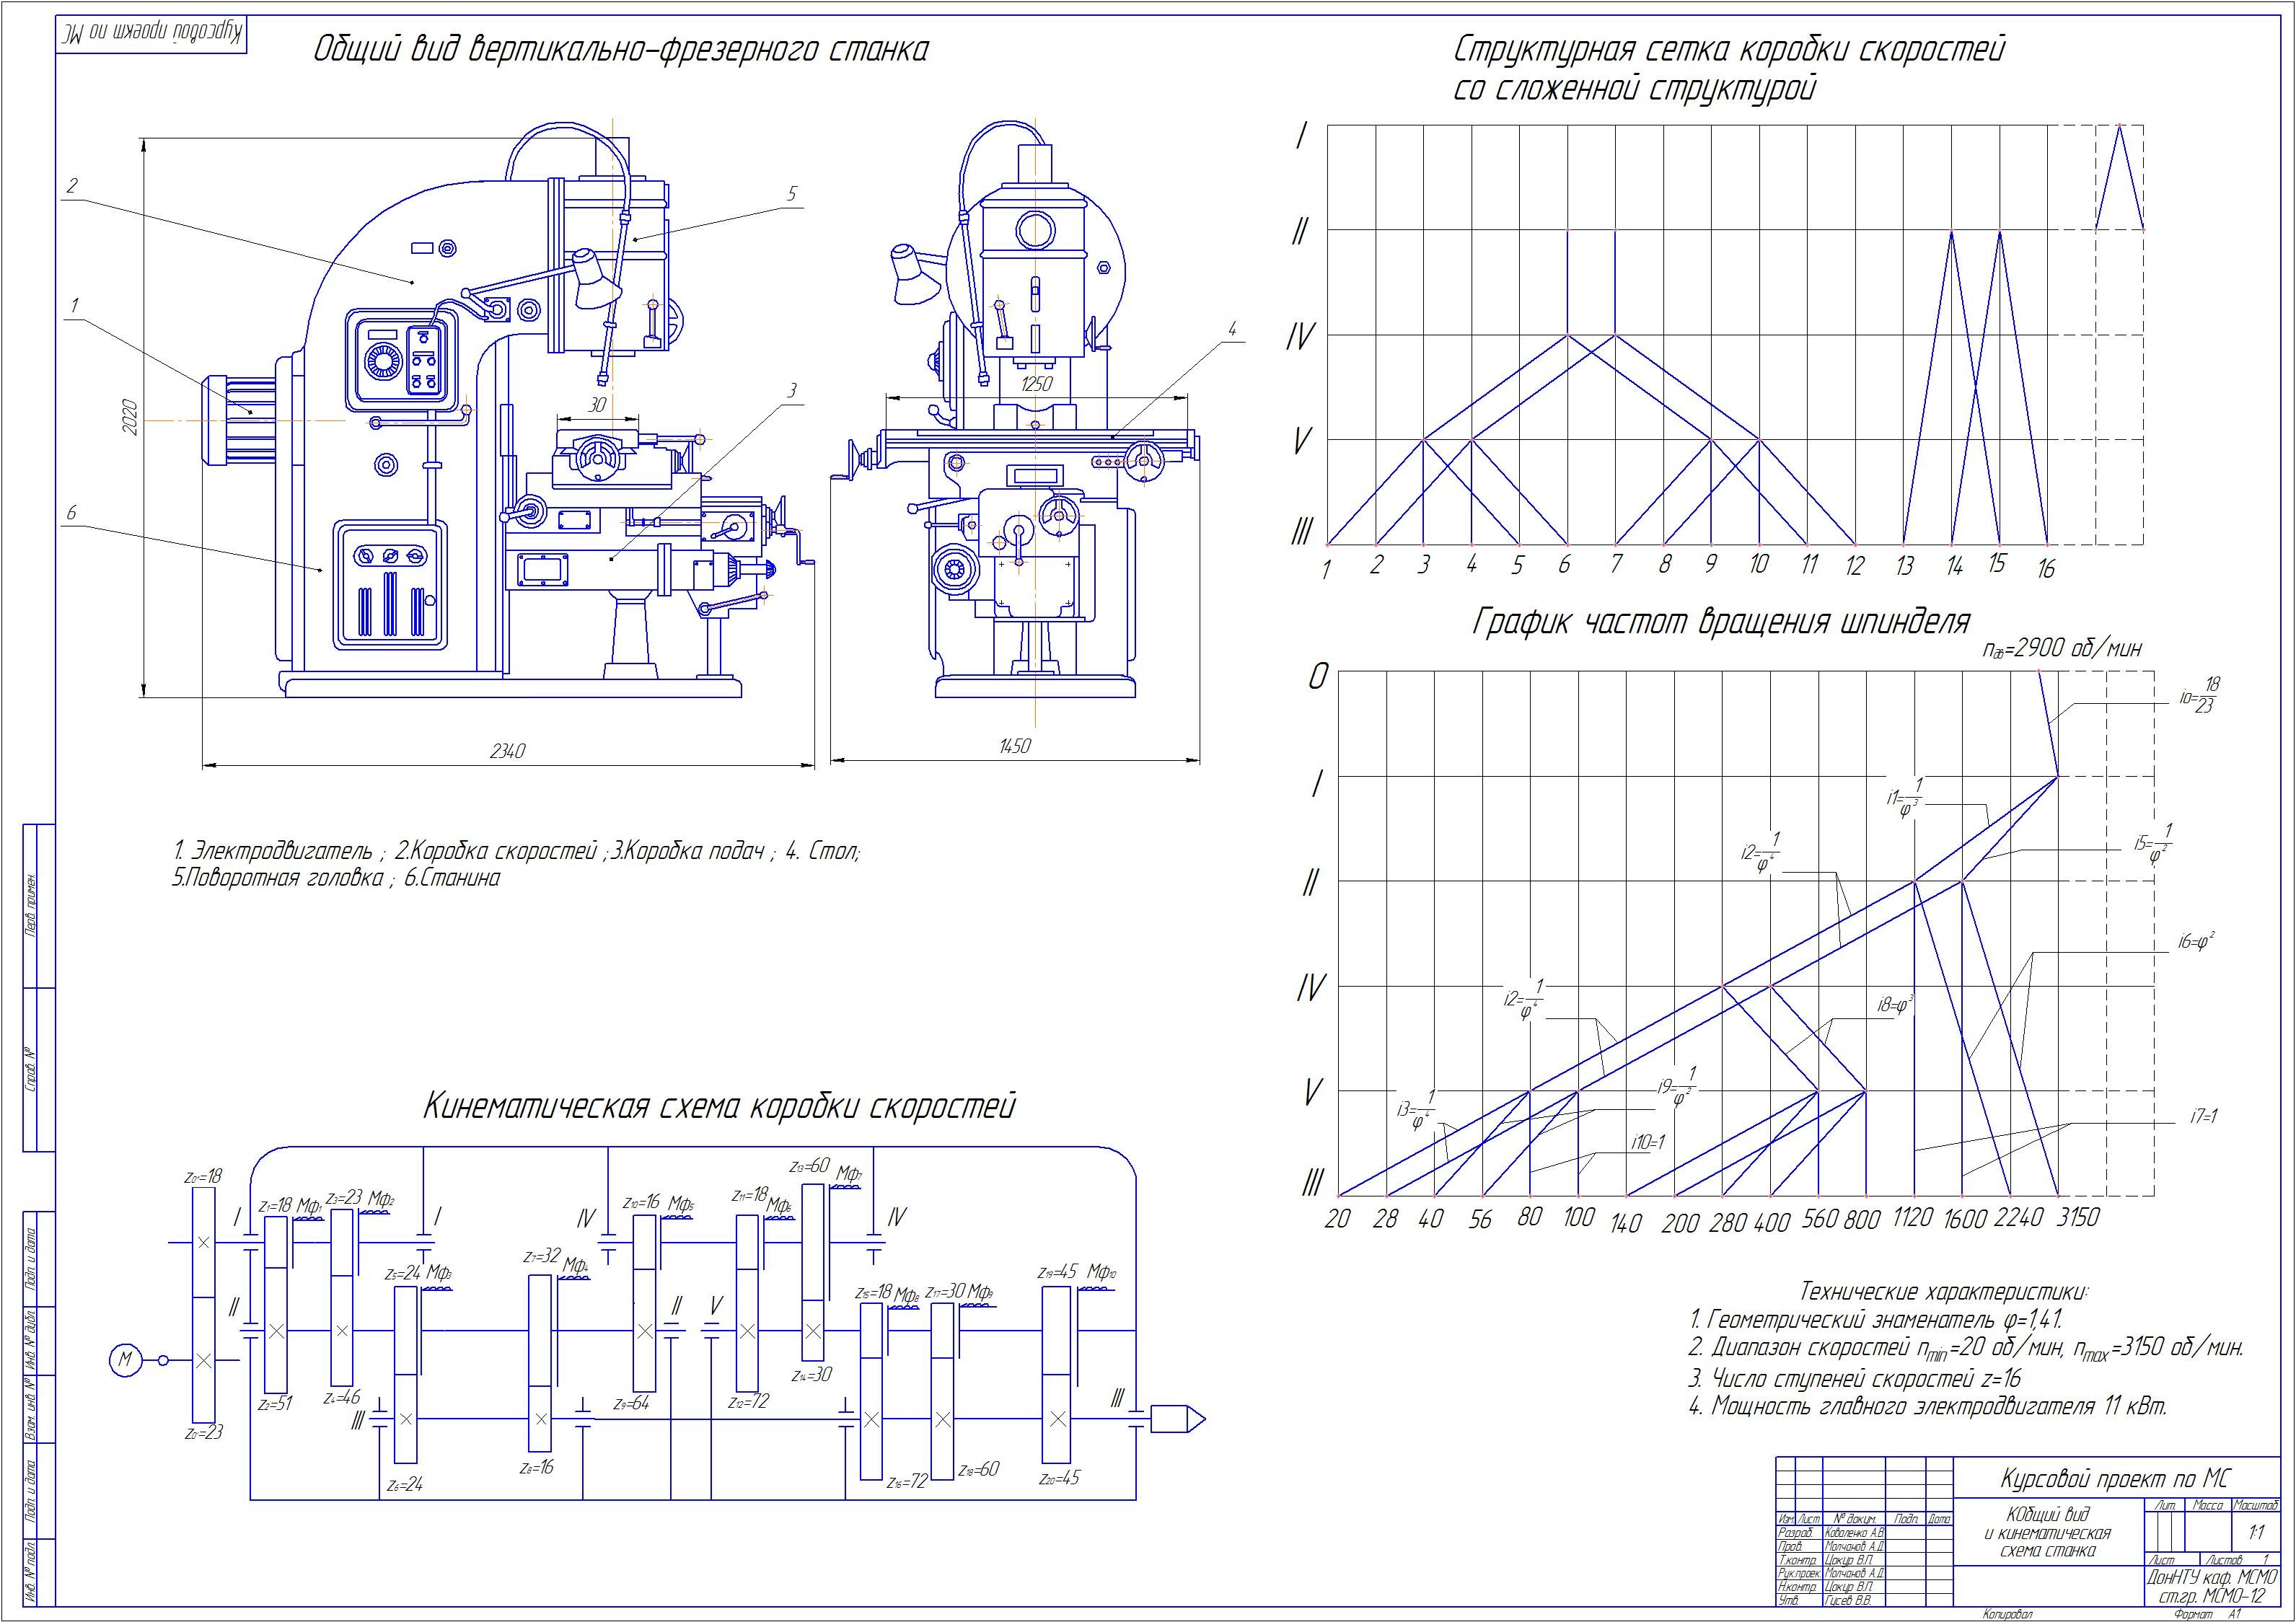Click gear label z0=18 near the motor
Image resolution: width=2296 pixels, height=1622 pixels.
(203, 1178)
